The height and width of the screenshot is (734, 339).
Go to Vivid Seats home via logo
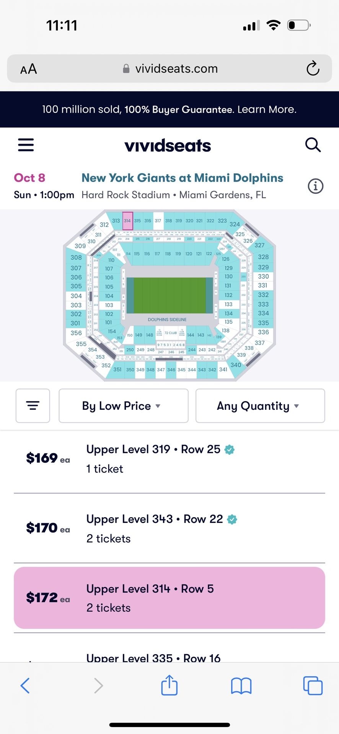coord(168,146)
